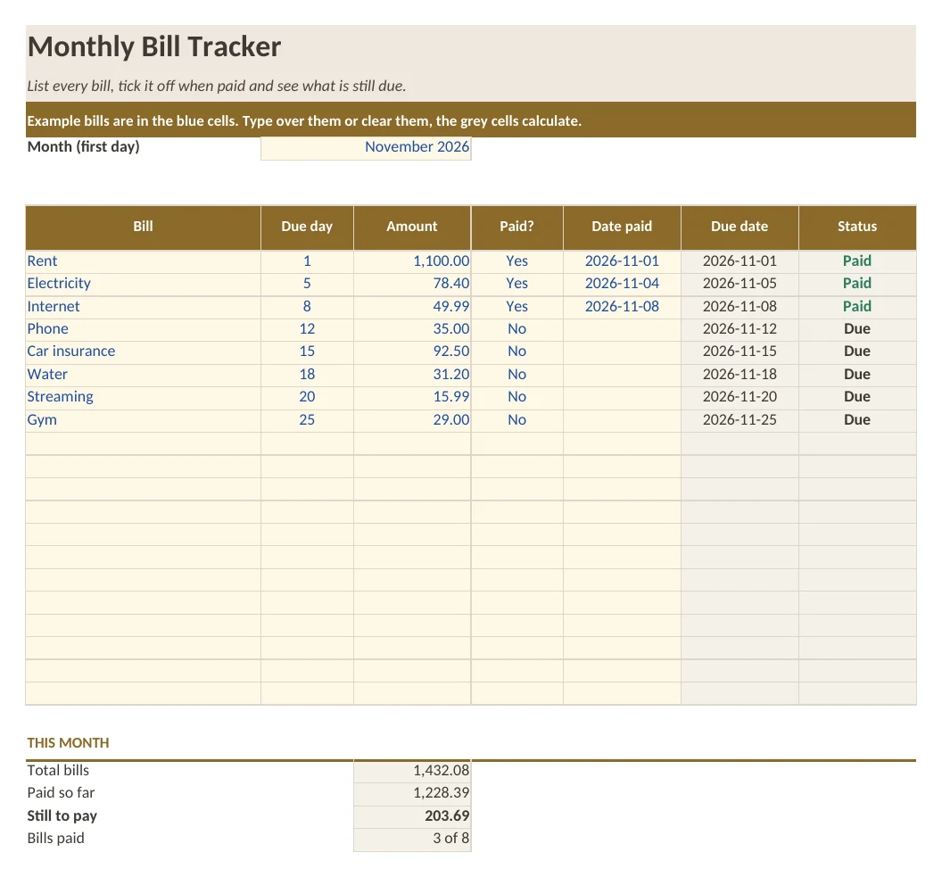This screenshot has height=877, width=942.
Task: Click the Due day column header
Action: (x=307, y=228)
